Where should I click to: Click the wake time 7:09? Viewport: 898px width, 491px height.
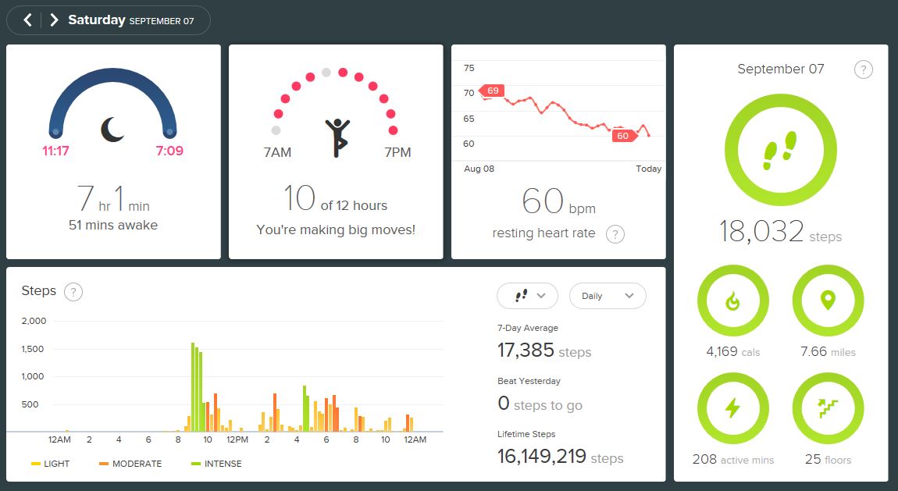click(169, 151)
